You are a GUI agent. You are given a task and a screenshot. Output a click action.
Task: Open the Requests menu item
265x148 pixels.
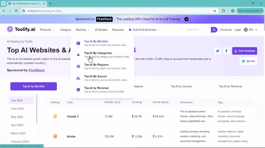pos(118,30)
